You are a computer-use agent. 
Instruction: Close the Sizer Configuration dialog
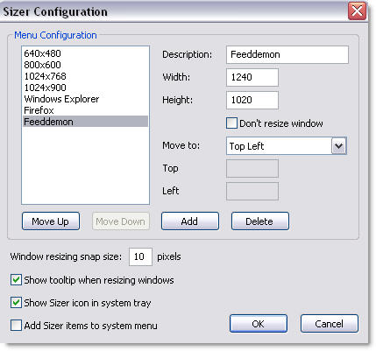click(357, 11)
